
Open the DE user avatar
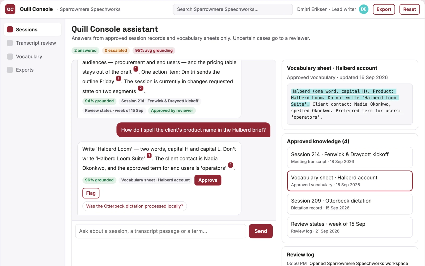tap(364, 9)
